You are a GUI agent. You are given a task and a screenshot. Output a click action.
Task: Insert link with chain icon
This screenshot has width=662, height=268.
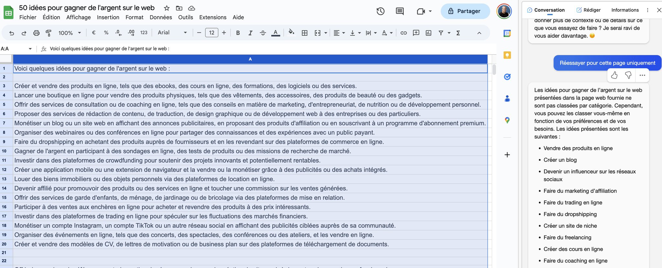click(403, 33)
